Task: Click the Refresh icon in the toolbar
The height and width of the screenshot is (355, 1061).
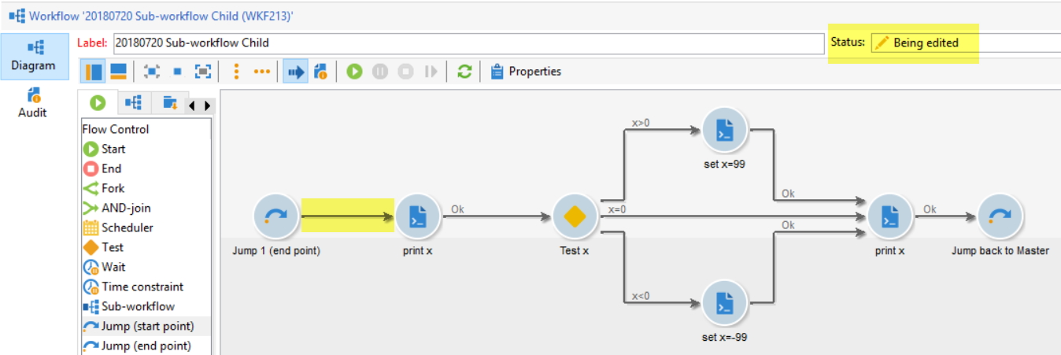Action: [464, 72]
